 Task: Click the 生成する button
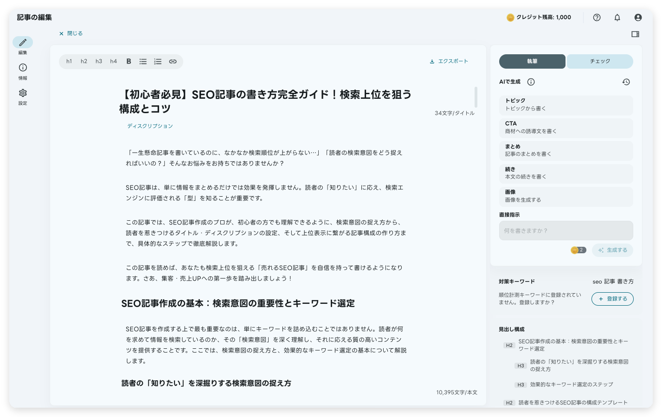pos(612,250)
